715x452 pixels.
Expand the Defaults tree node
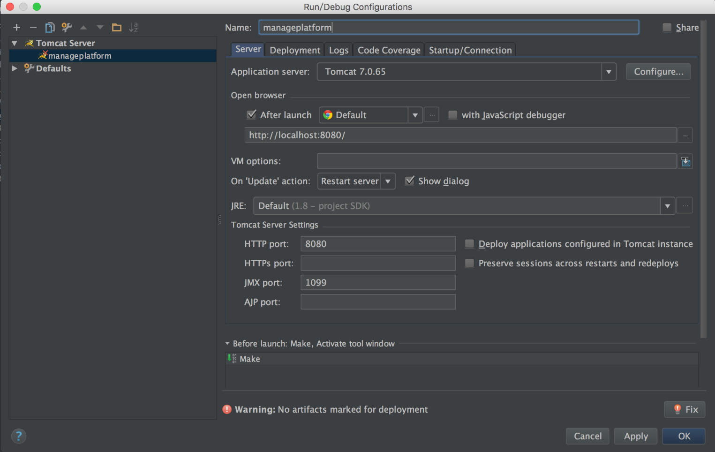[x=15, y=68]
